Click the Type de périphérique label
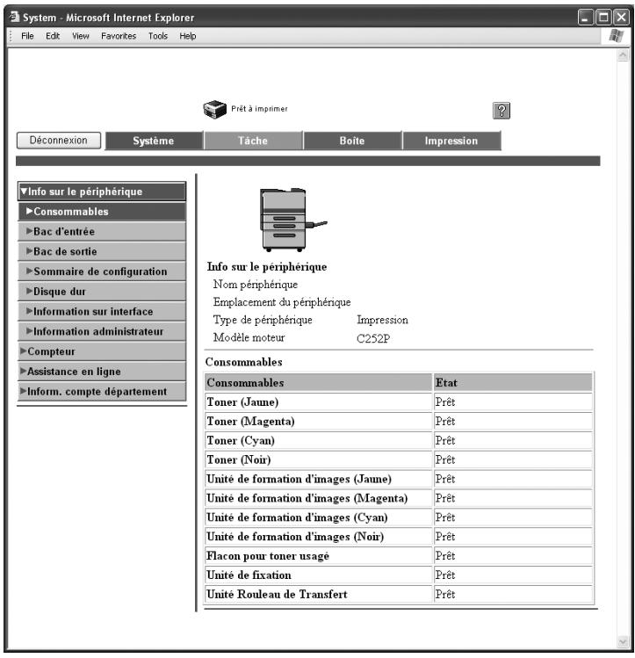 tap(263, 320)
